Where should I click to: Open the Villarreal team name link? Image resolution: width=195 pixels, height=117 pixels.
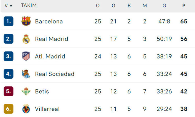[x=47, y=109]
